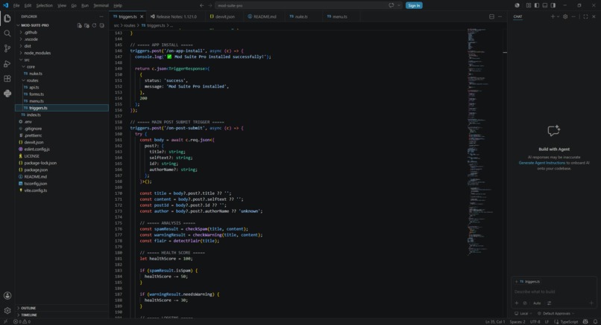Open the Python view in activity bar
This screenshot has width=601, height=325.
7,94
